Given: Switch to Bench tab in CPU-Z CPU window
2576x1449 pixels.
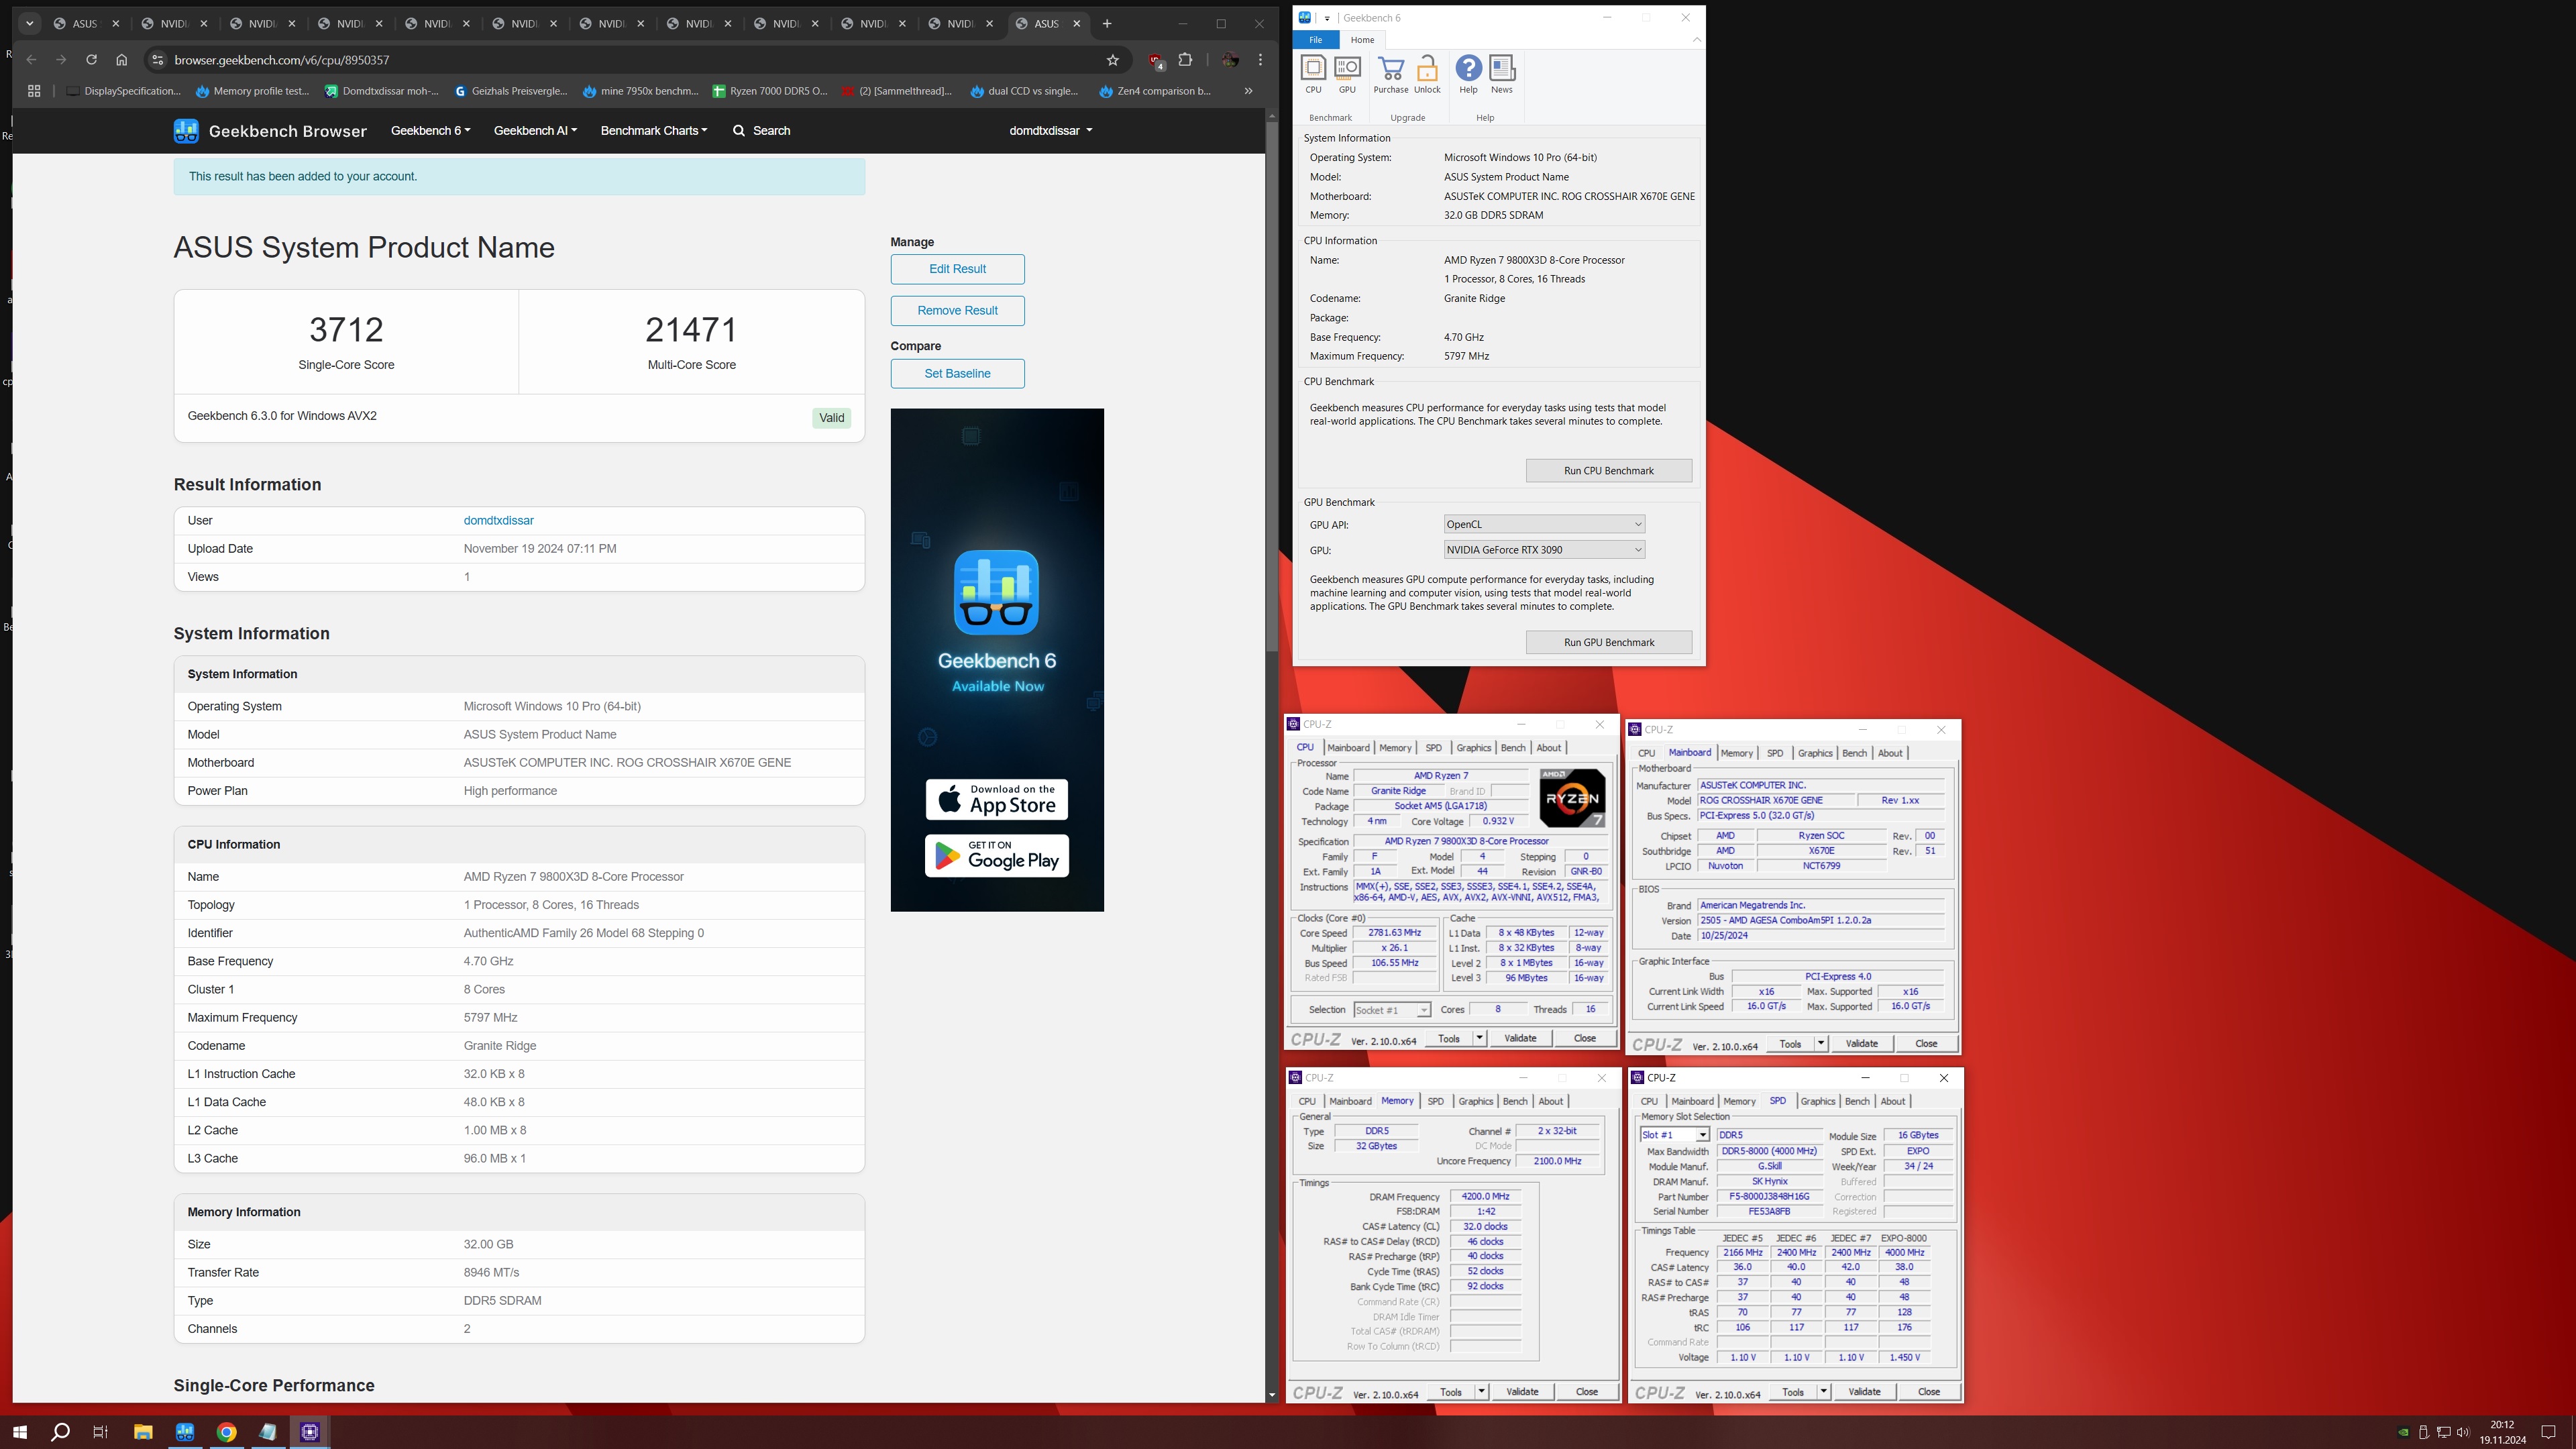Looking at the screenshot, I should tap(1513, 748).
